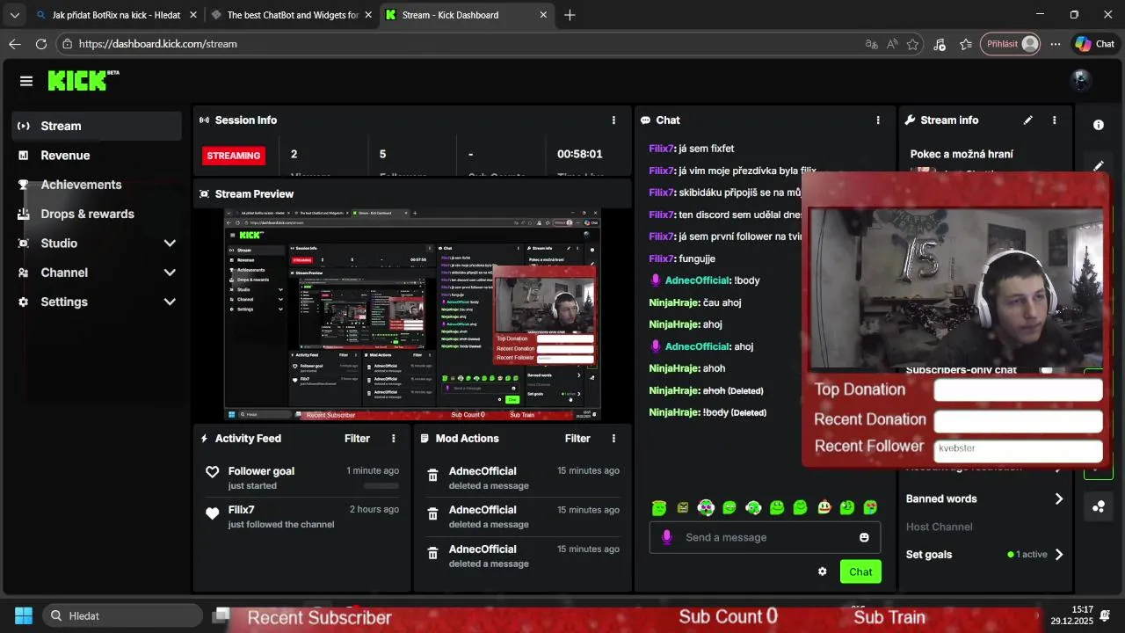Click the red STREAMING status badge
This screenshot has width=1125, height=633.
tap(233, 156)
